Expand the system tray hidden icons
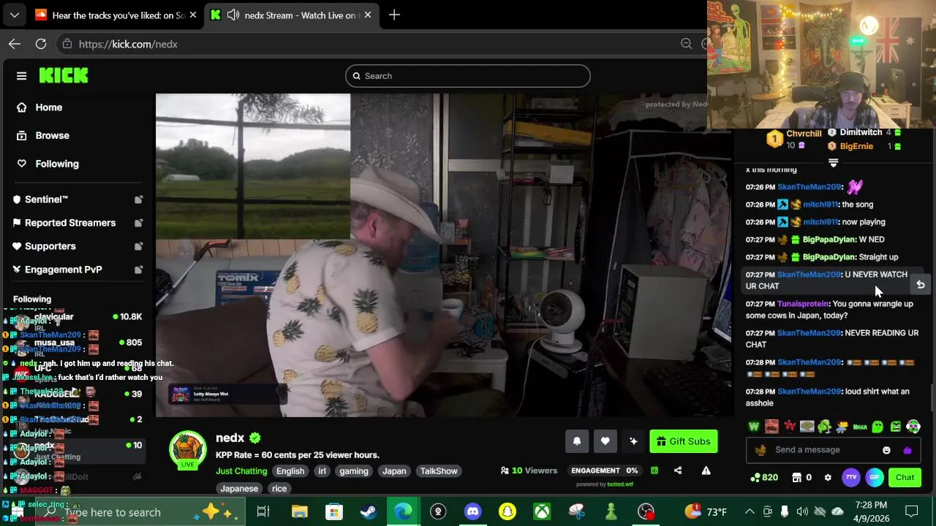936x526 pixels. point(750,511)
